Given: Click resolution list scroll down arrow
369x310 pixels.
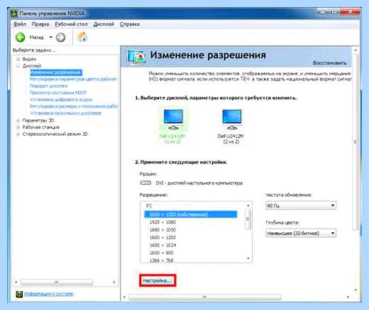Looking at the screenshot, I should pyautogui.click(x=248, y=258).
